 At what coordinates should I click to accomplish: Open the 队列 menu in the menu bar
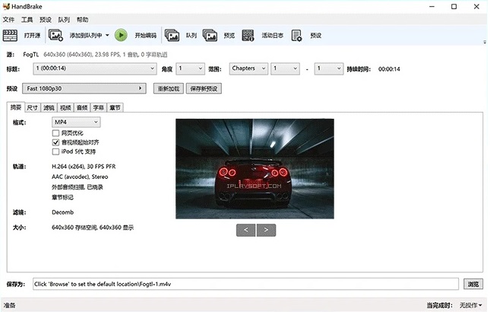click(x=64, y=20)
